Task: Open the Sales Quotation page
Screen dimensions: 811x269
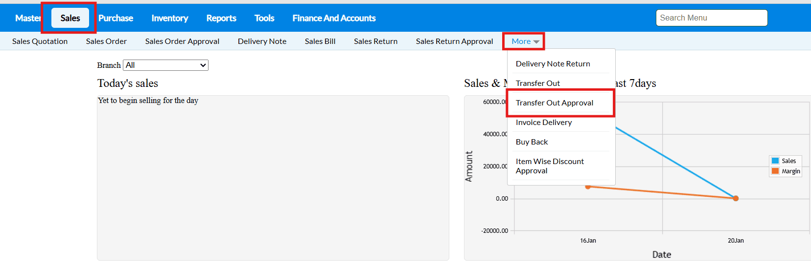Action: tap(40, 41)
